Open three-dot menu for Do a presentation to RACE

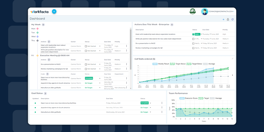126,64
